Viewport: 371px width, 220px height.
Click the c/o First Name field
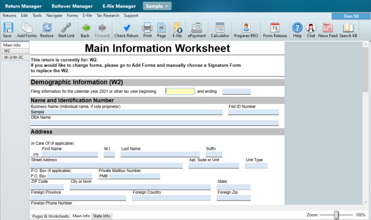coord(70,154)
